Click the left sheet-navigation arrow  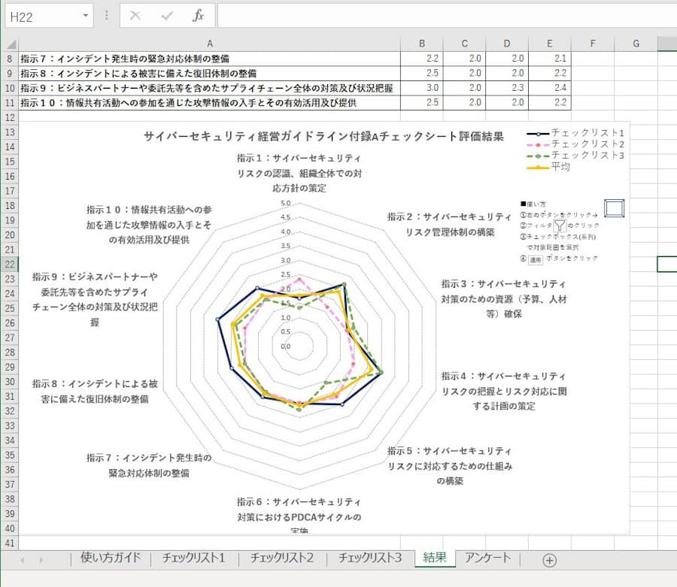pyautogui.click(x=21, y=560)
